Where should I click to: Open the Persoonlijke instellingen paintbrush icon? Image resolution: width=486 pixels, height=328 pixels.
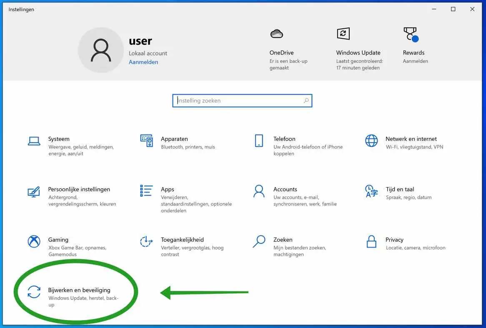(34, 192)
